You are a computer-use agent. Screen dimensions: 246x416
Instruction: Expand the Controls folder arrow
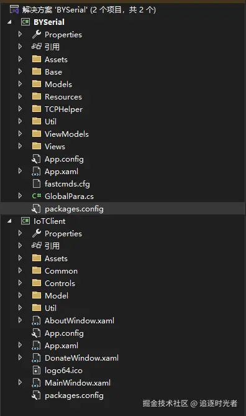tap(20, 283)
